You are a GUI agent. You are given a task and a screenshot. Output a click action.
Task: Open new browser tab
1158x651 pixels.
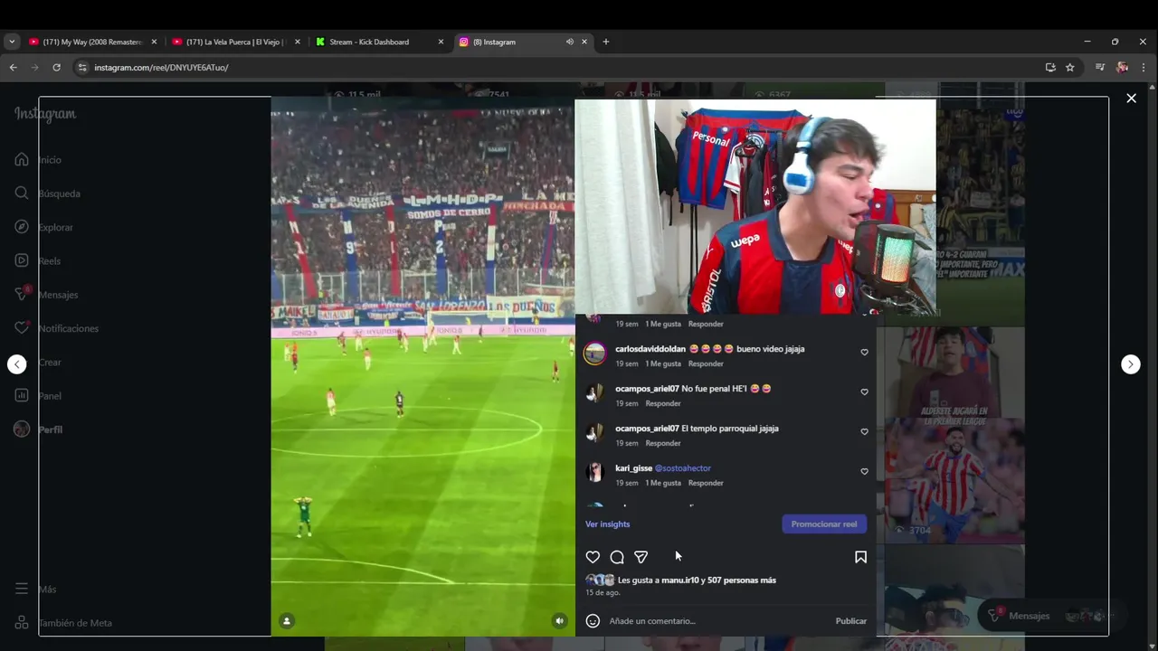pyautogui.click(x=606, y=42)
